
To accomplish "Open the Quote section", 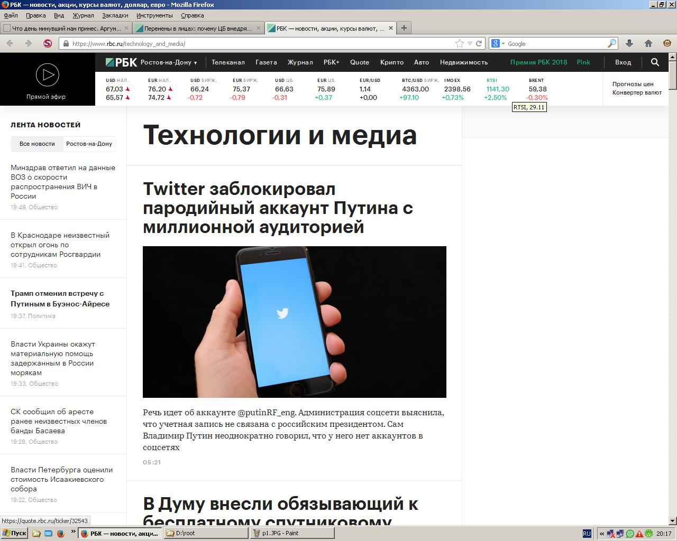I will pos(360,62).
